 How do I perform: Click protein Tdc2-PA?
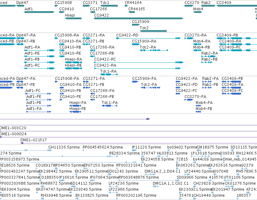tap(150, 88)
